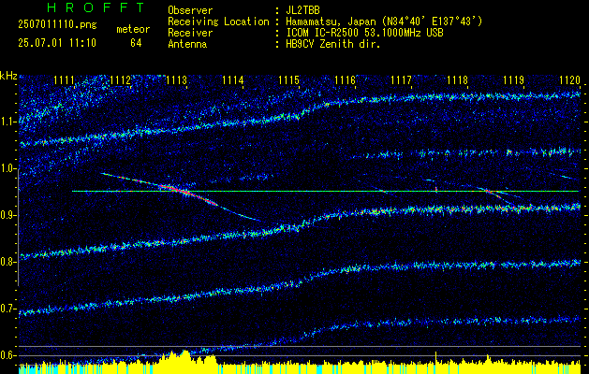Click time axis marker 1118
589x374 pixels.
pyautogui.click(x=458, y=80)
